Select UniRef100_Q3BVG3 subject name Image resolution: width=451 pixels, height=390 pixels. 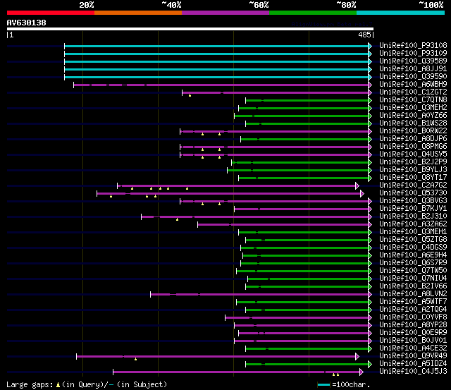click(413, 201)
